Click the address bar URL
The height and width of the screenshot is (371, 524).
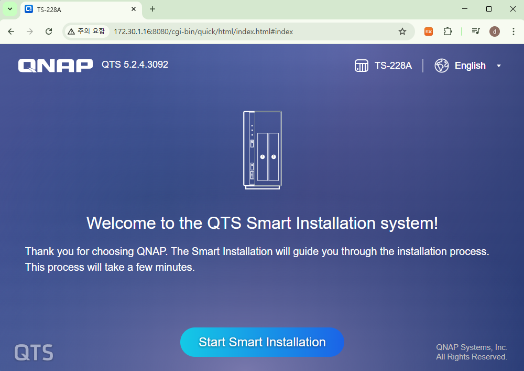pos(203,31)
